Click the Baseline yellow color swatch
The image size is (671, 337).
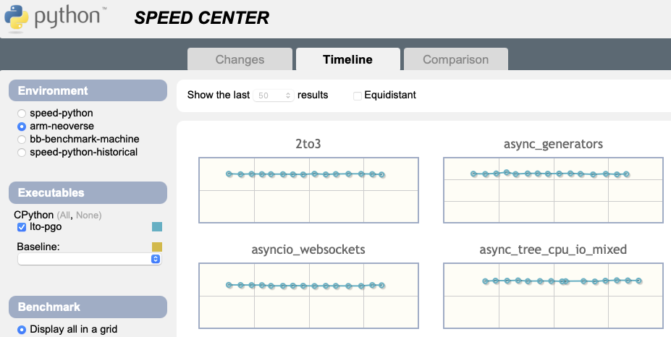pyautogui.click(x=157, y=247)
